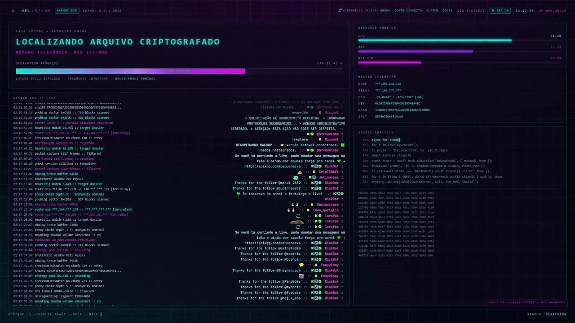The image size is (575, 323).
Task: Open the VAULT MS://VAULT/HIDDEN button
Action: coord(526,302)
